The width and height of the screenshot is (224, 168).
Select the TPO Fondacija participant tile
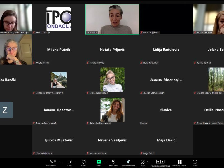pos(59,19)
